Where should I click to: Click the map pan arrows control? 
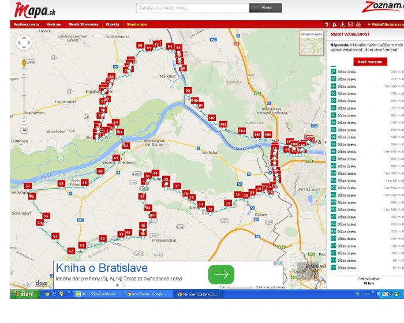[x=24, y=43]
